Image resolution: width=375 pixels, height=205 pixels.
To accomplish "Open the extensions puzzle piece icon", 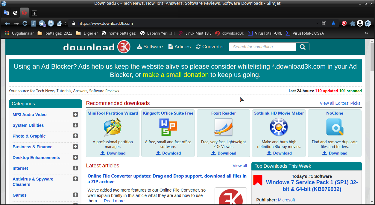I will (352, 23).
